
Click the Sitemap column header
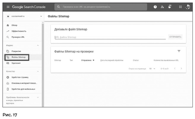coord(58,60)
